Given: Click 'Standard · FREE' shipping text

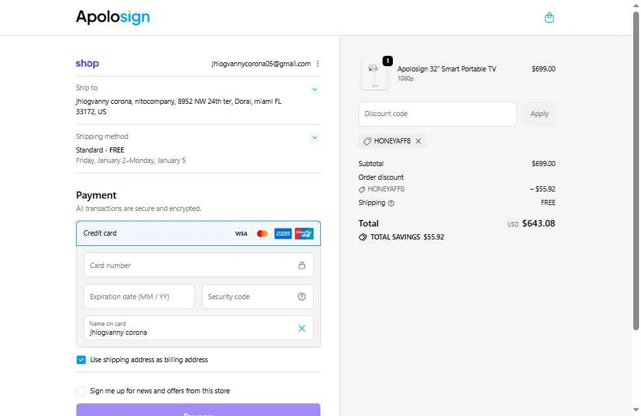Looking at the screenshot, I should 100,150.
